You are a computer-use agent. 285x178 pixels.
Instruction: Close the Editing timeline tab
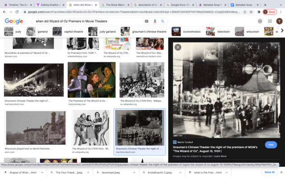click(x=63, y=5)
